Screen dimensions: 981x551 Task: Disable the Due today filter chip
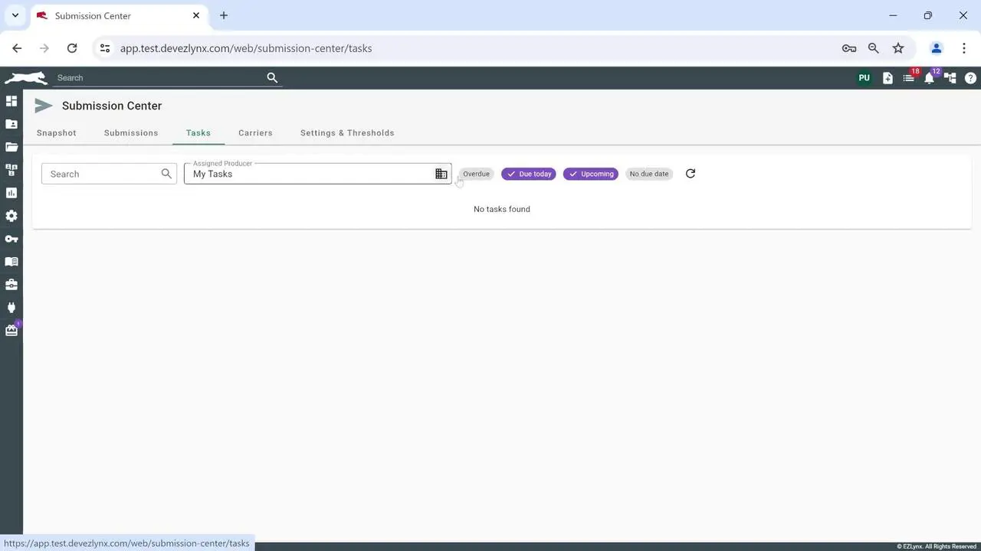point(529,174)
